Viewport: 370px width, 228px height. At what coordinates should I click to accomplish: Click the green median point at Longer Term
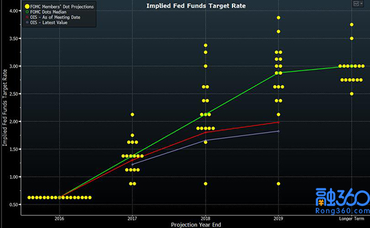pos(351,67)
